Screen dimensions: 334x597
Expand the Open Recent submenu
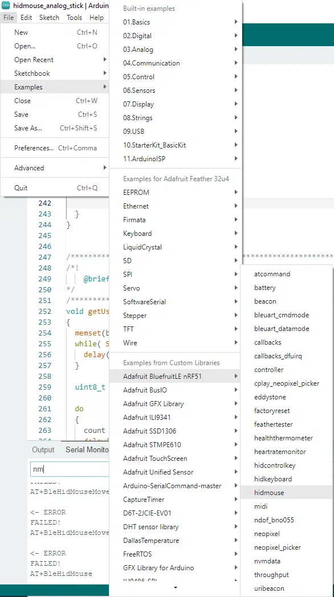(55, 59)
